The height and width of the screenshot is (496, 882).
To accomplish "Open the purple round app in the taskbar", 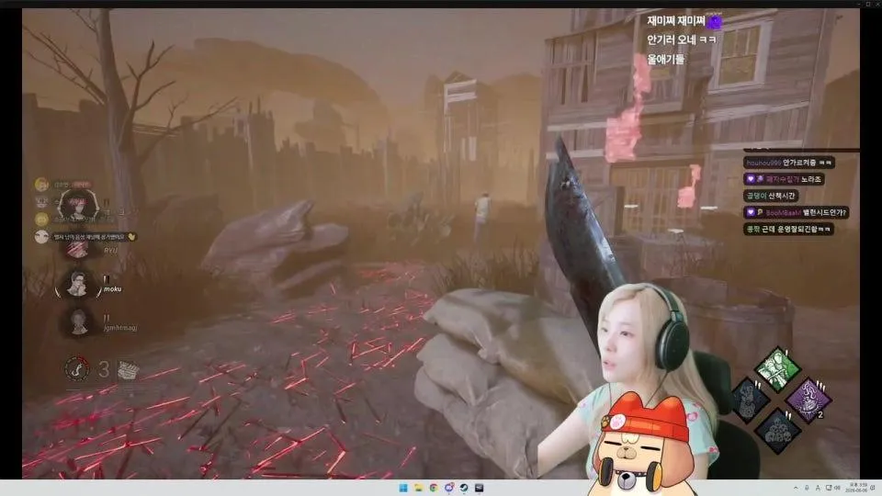I will [449, 488].
